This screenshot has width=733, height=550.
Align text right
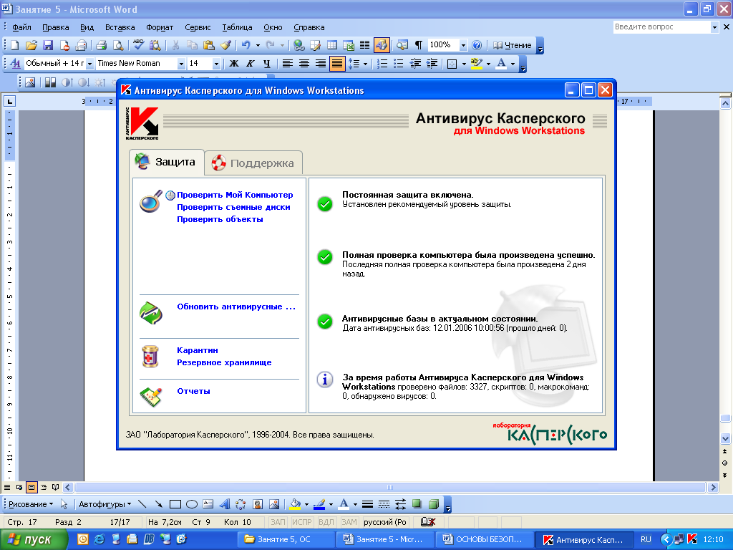pos(320,64)
